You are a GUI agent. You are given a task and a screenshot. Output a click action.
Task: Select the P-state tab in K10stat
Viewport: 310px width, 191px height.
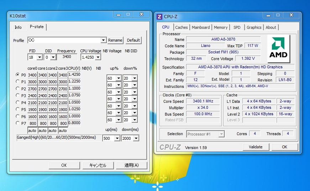[x=37, y=27]
